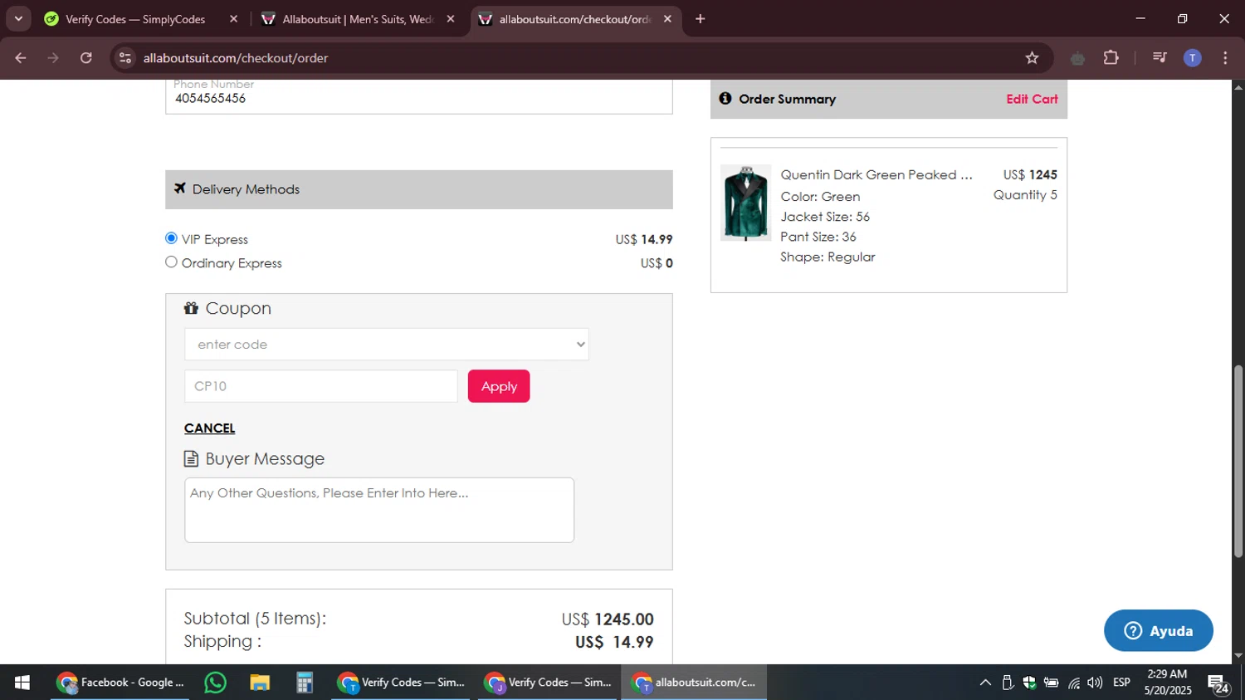
Task: Click the scrollbar up arrow
Action: coord(1238,86)
